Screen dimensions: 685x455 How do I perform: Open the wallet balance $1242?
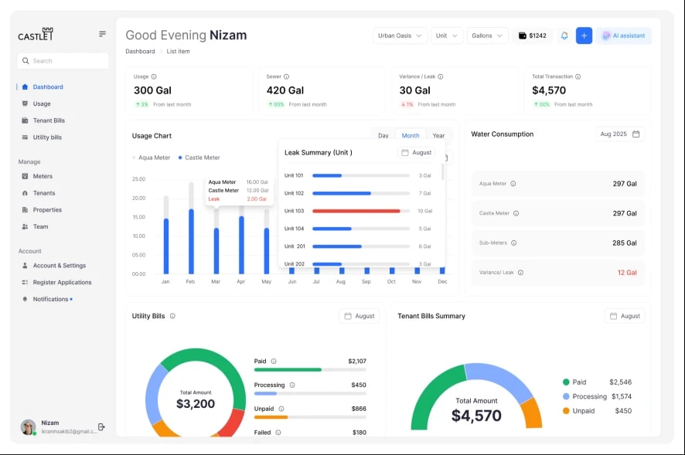click(x=533, y=36)
